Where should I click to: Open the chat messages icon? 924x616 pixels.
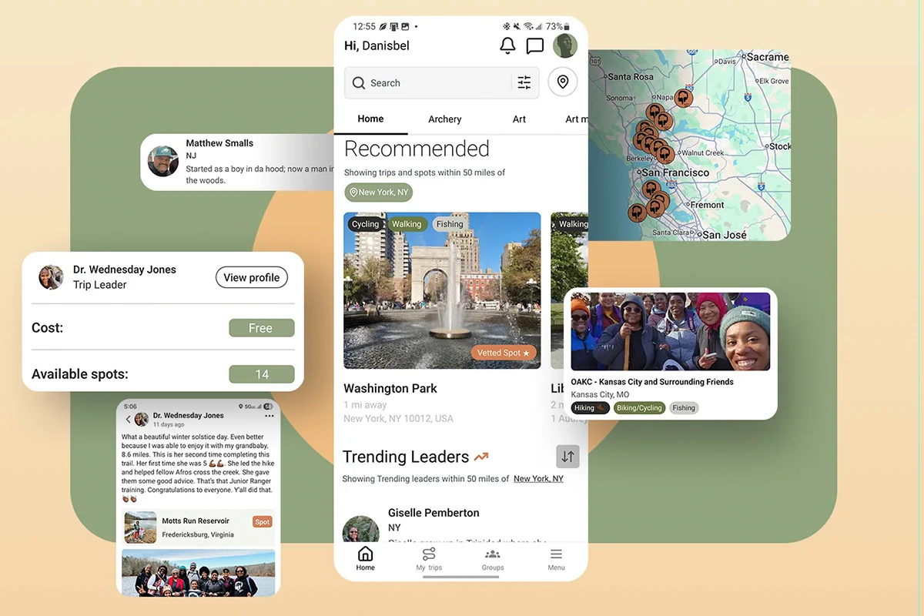click(535, 46)
